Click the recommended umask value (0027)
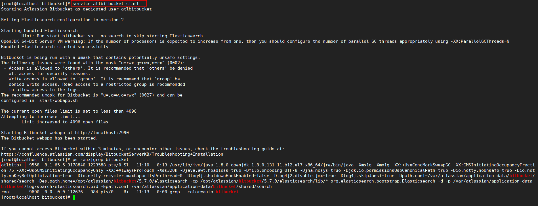The height and width of the screenshot is (206, 538). pyautogui.click(x=147, y=95)
